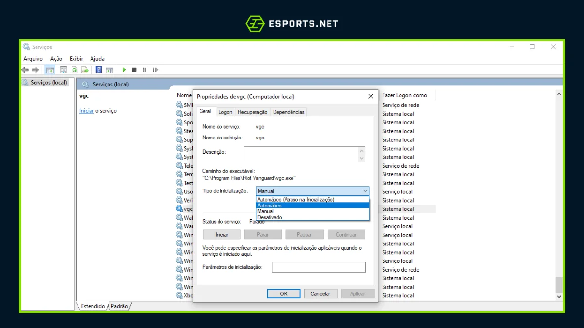Switch to the Logon tab

pyautogui.click(x=225, y=112)
